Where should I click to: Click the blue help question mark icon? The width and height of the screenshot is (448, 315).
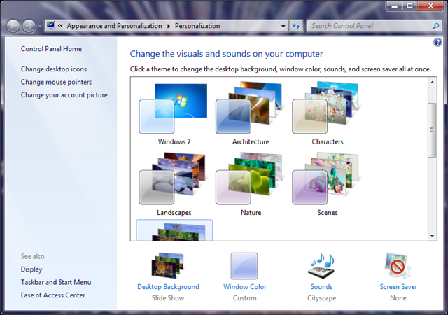pos(437,43)
